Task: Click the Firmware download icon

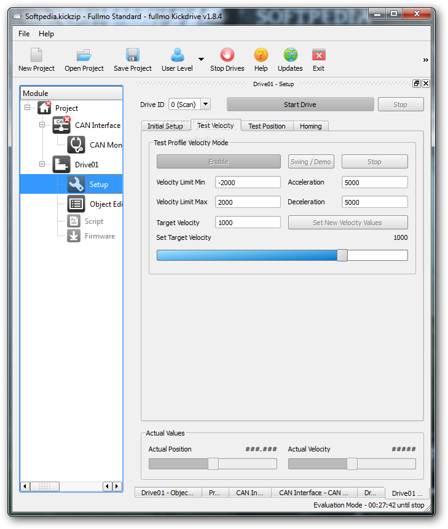Action: pos(74,236)
